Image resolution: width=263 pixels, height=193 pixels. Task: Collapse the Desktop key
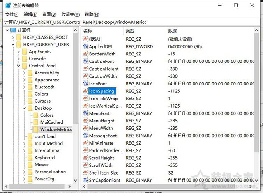[x=24, y=108]
